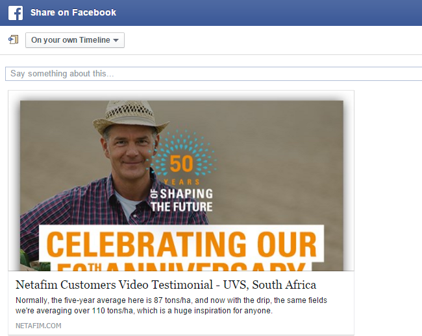Focus the 'Say something about this...' text box
The width and height of the screenshot is (422, 336).
coord(213,74)
